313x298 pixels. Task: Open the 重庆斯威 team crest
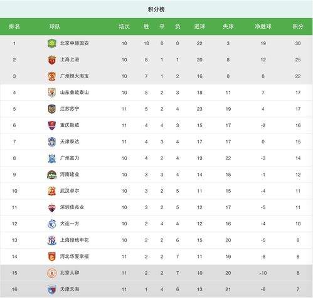point(52,125)
